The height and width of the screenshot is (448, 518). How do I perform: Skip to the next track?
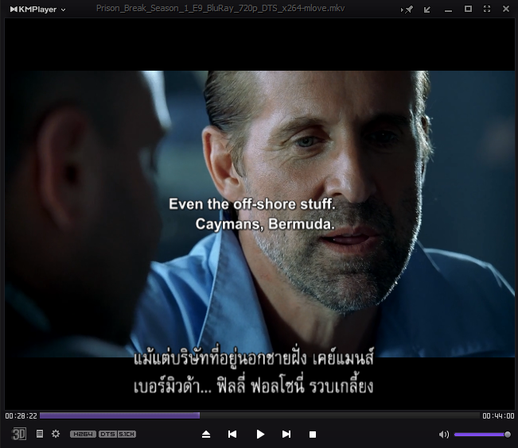286,434
